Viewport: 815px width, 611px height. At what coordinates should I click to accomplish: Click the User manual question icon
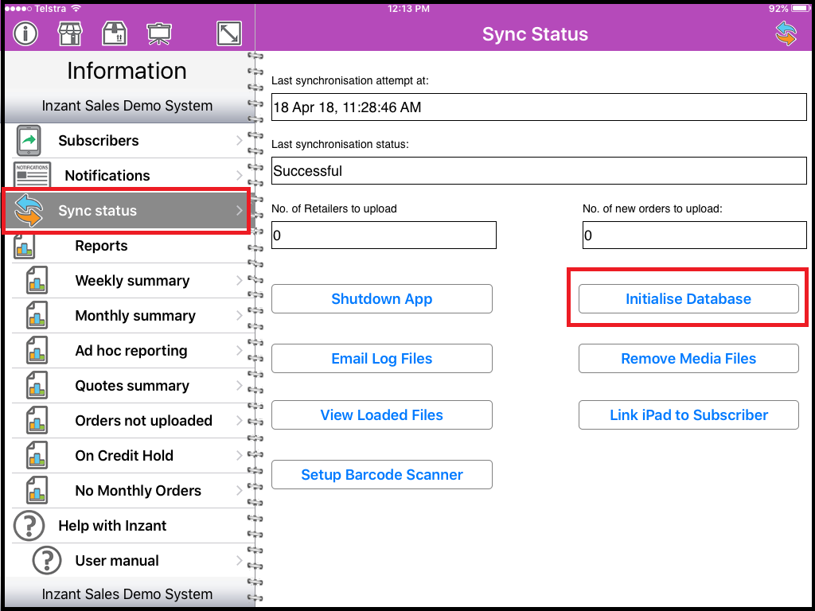(47, 560)
